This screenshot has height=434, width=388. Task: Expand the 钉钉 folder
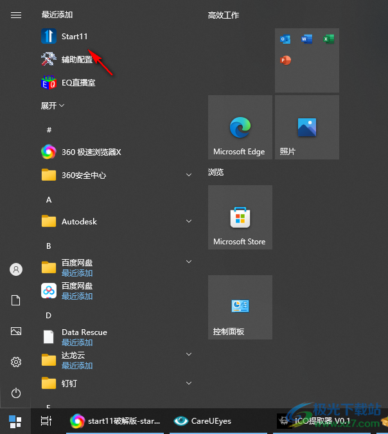click(189, 383)
